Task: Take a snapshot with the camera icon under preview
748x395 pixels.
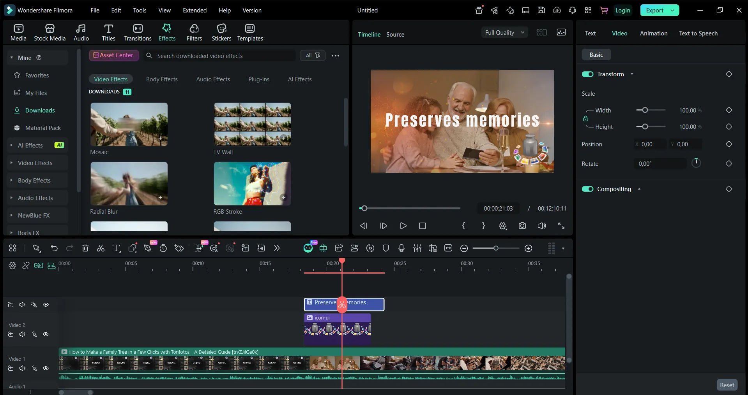Action: (522, 226)
